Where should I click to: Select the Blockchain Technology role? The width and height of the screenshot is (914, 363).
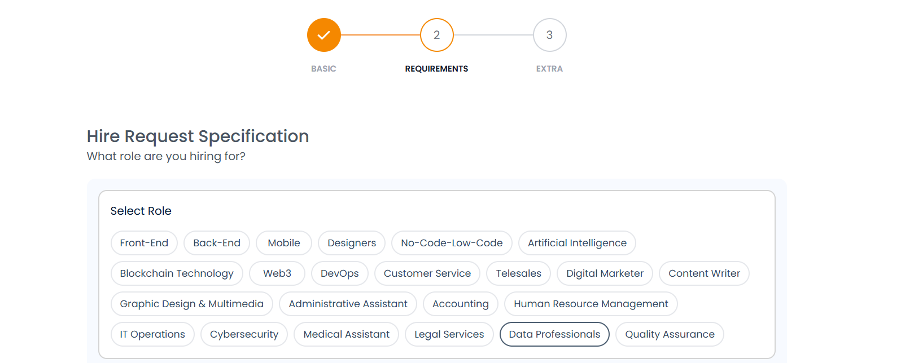coord(177,273)
